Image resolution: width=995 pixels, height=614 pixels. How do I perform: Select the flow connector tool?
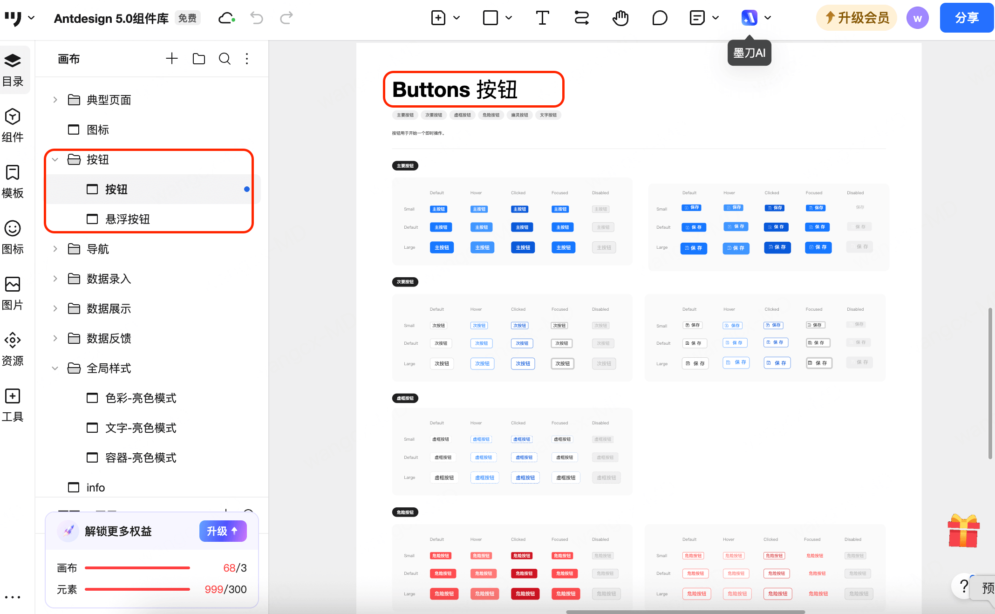[581, 18]
